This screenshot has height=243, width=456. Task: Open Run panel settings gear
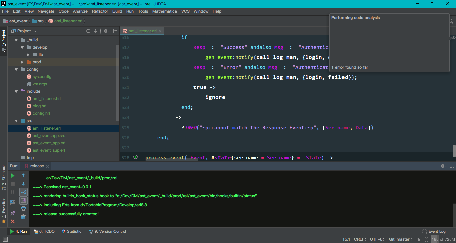click(x=443, y=166)
